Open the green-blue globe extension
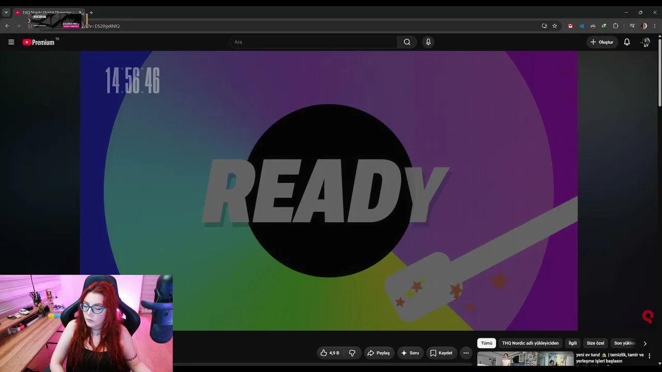The width and height of the screenshot is (662, 372). [x=604, y=26]
